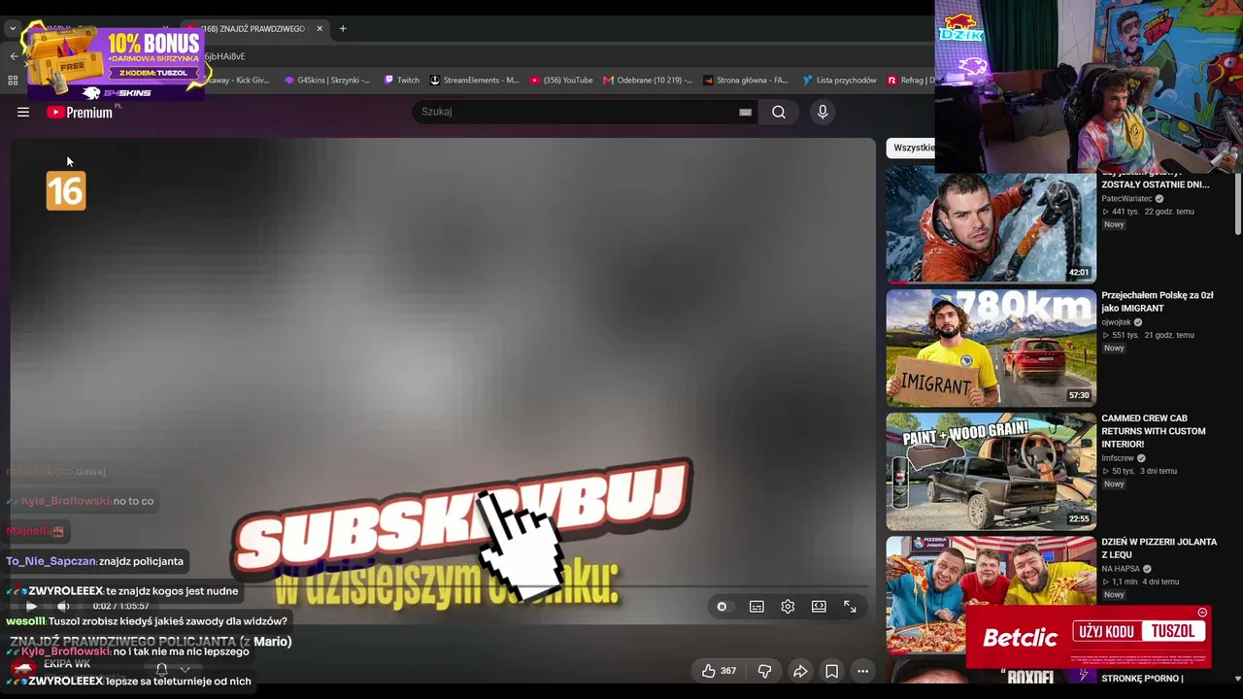Visit the lmfscrew channel name
This screenshot has width=1243, height=699.
1118,458
